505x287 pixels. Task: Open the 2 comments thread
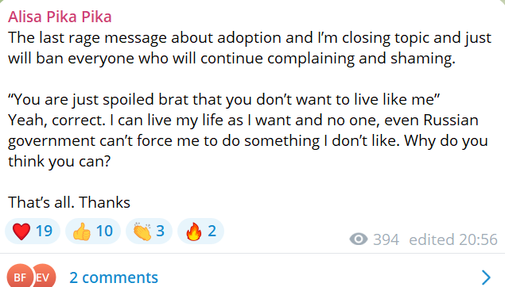114,277
